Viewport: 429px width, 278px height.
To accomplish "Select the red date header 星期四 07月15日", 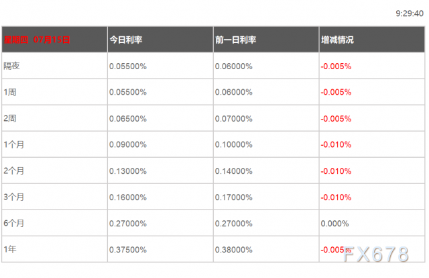I will (37, 40).
